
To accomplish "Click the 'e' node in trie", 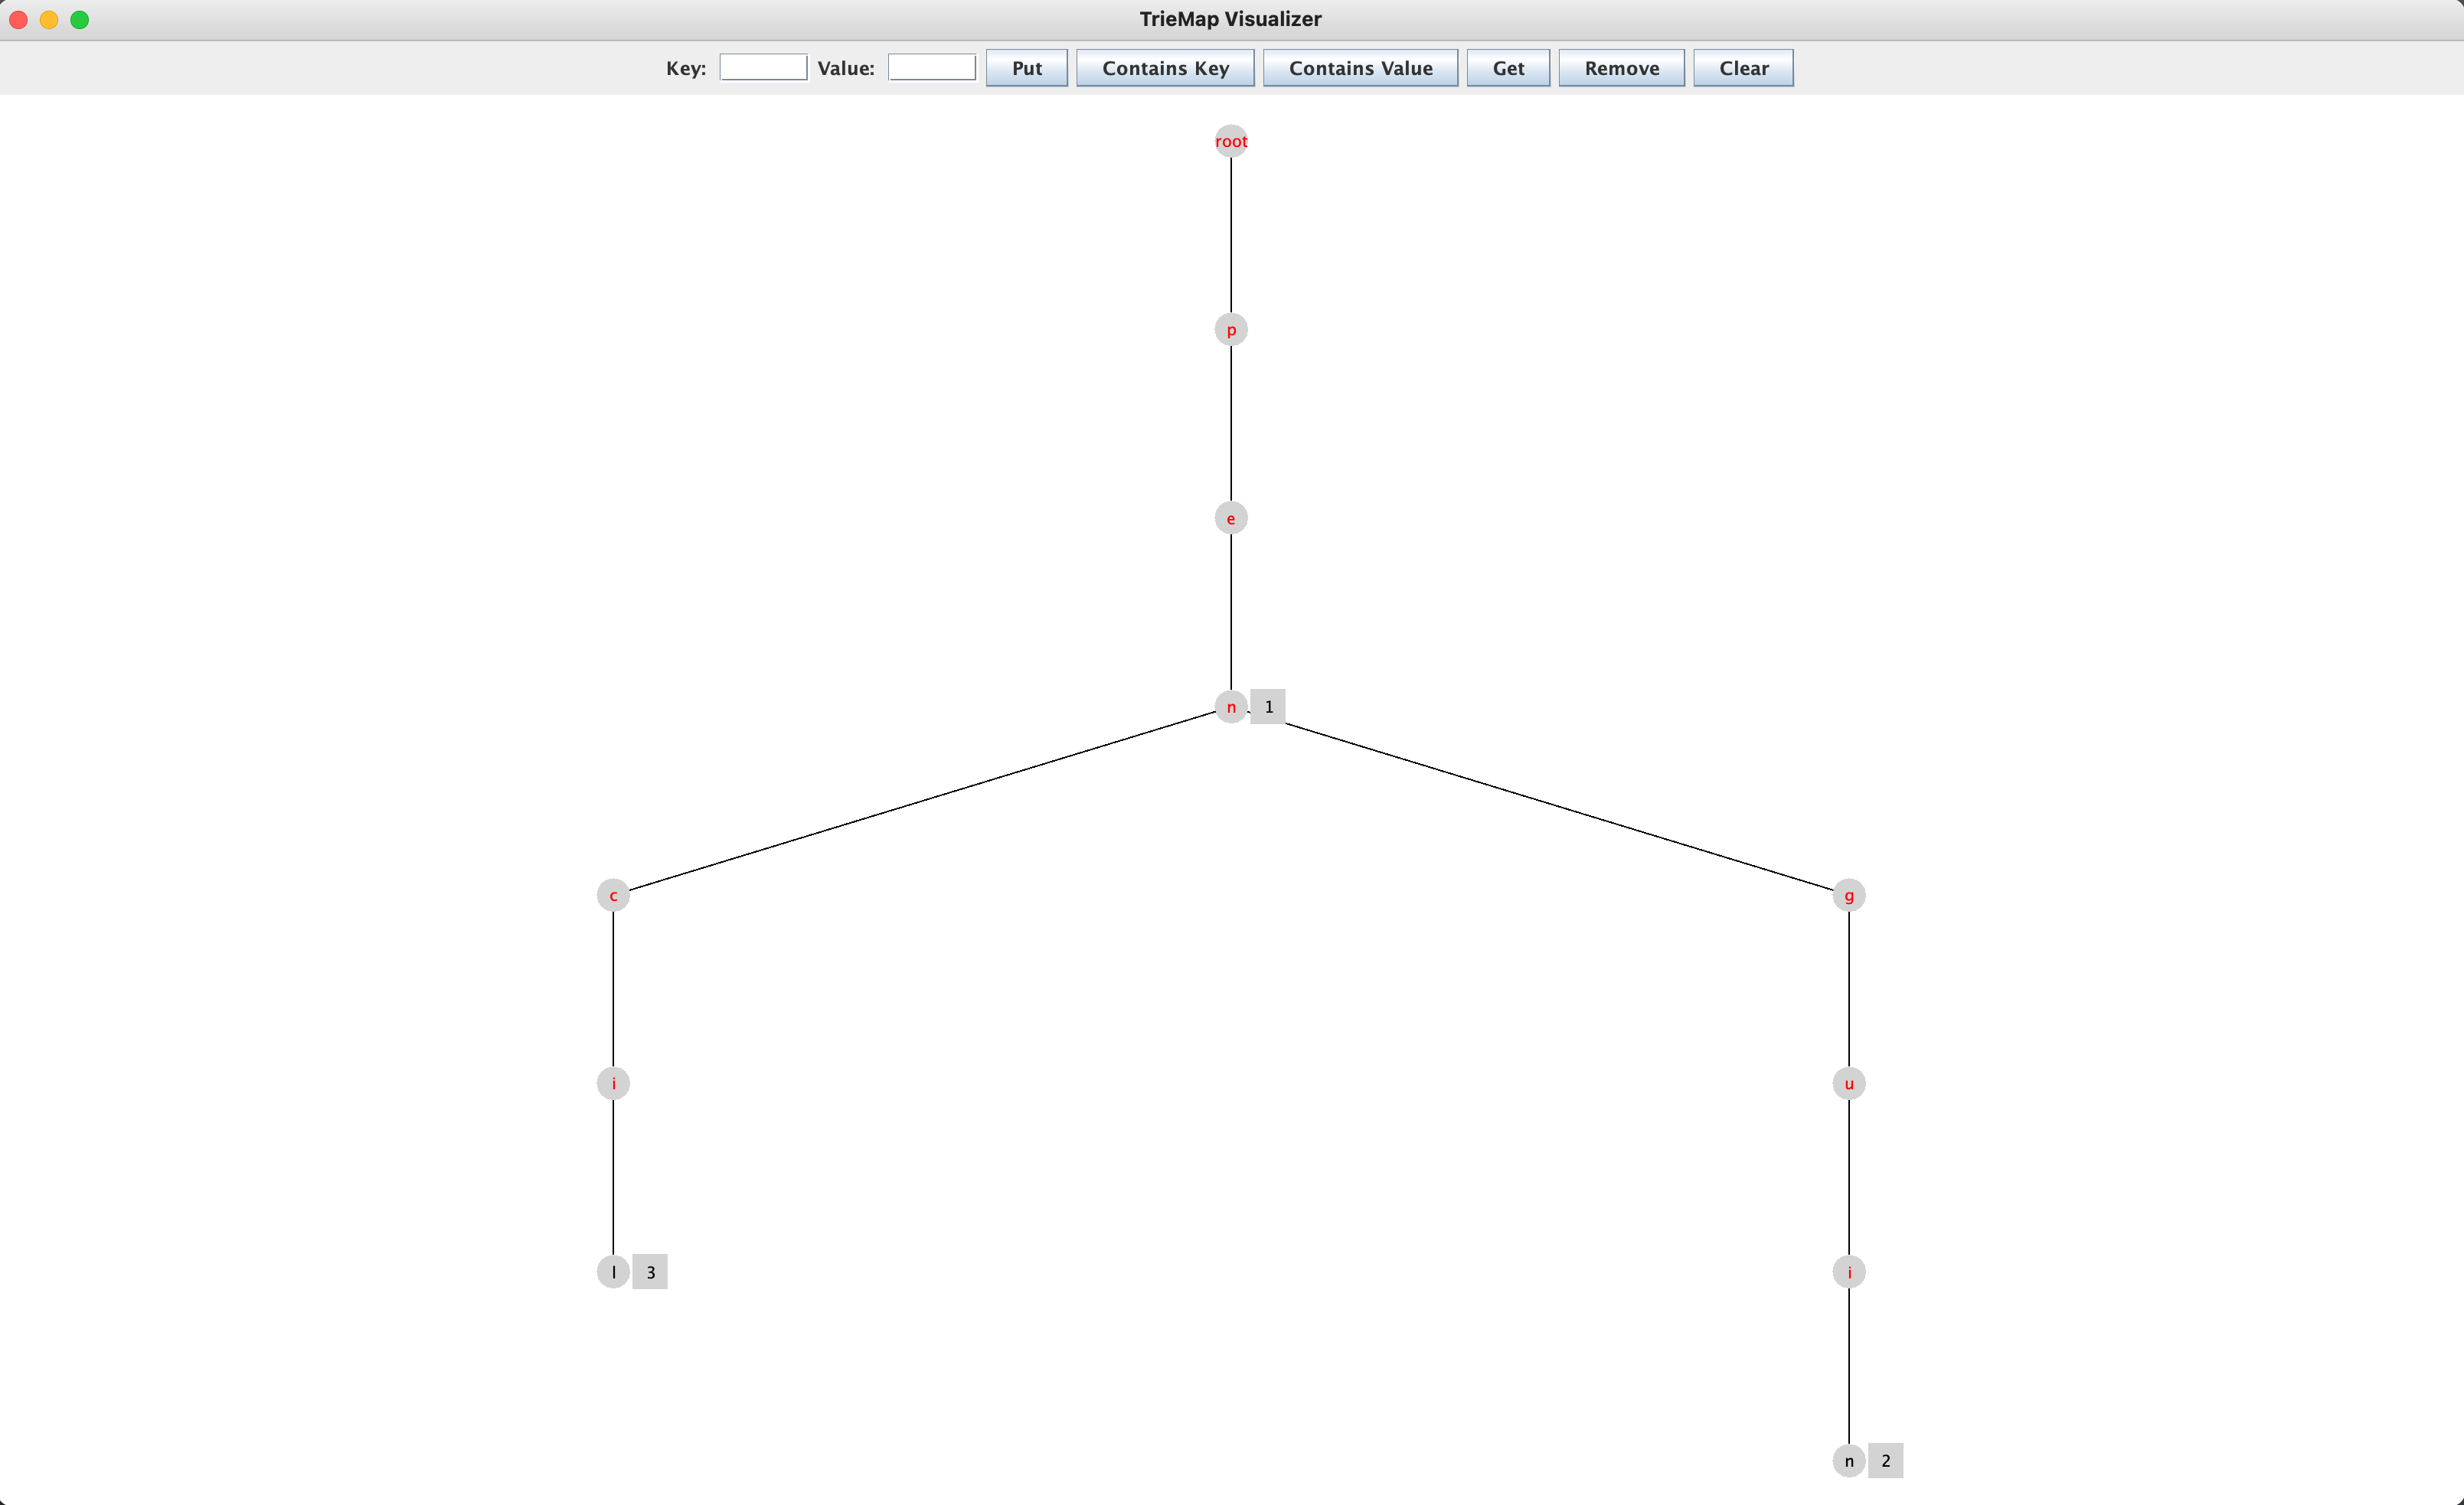I will [x=1230, y=517].
